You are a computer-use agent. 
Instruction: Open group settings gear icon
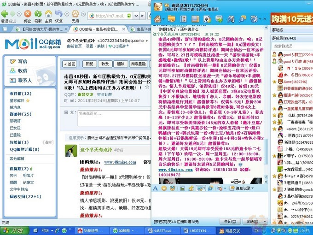[254, 19]
